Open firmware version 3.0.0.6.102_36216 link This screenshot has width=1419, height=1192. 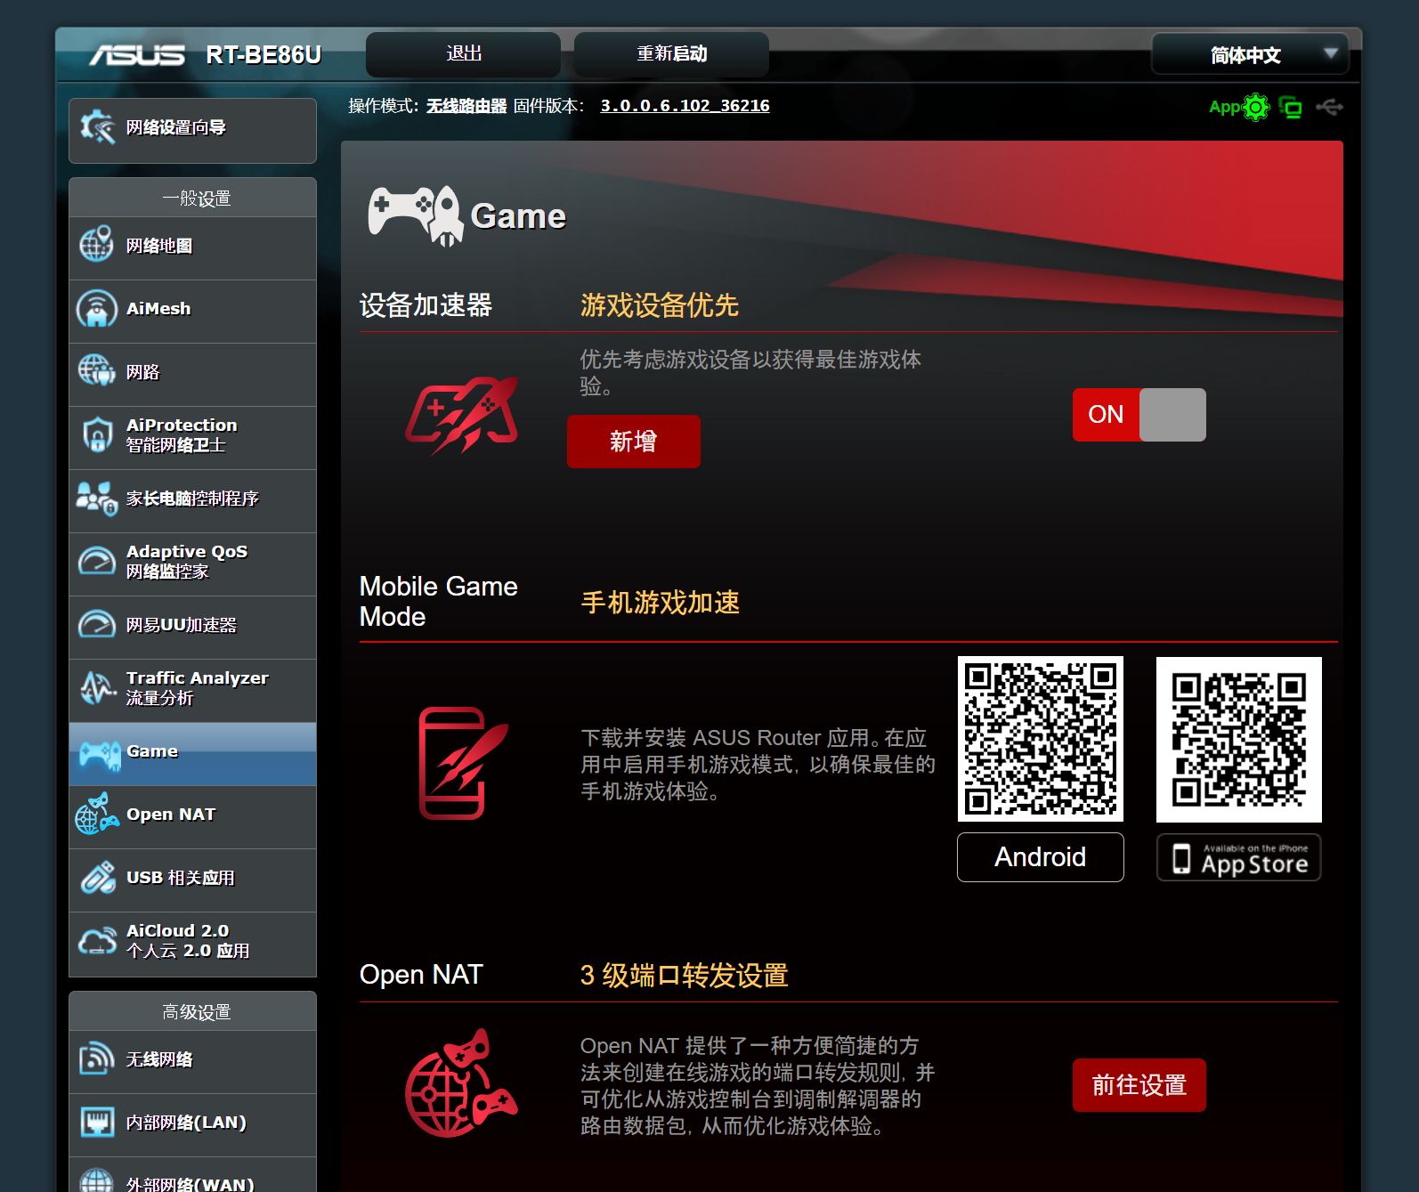coord(685,106)
